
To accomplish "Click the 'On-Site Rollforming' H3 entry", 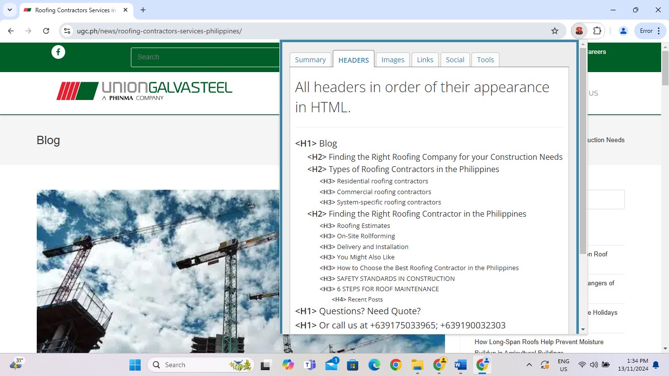I will (357, 236).
